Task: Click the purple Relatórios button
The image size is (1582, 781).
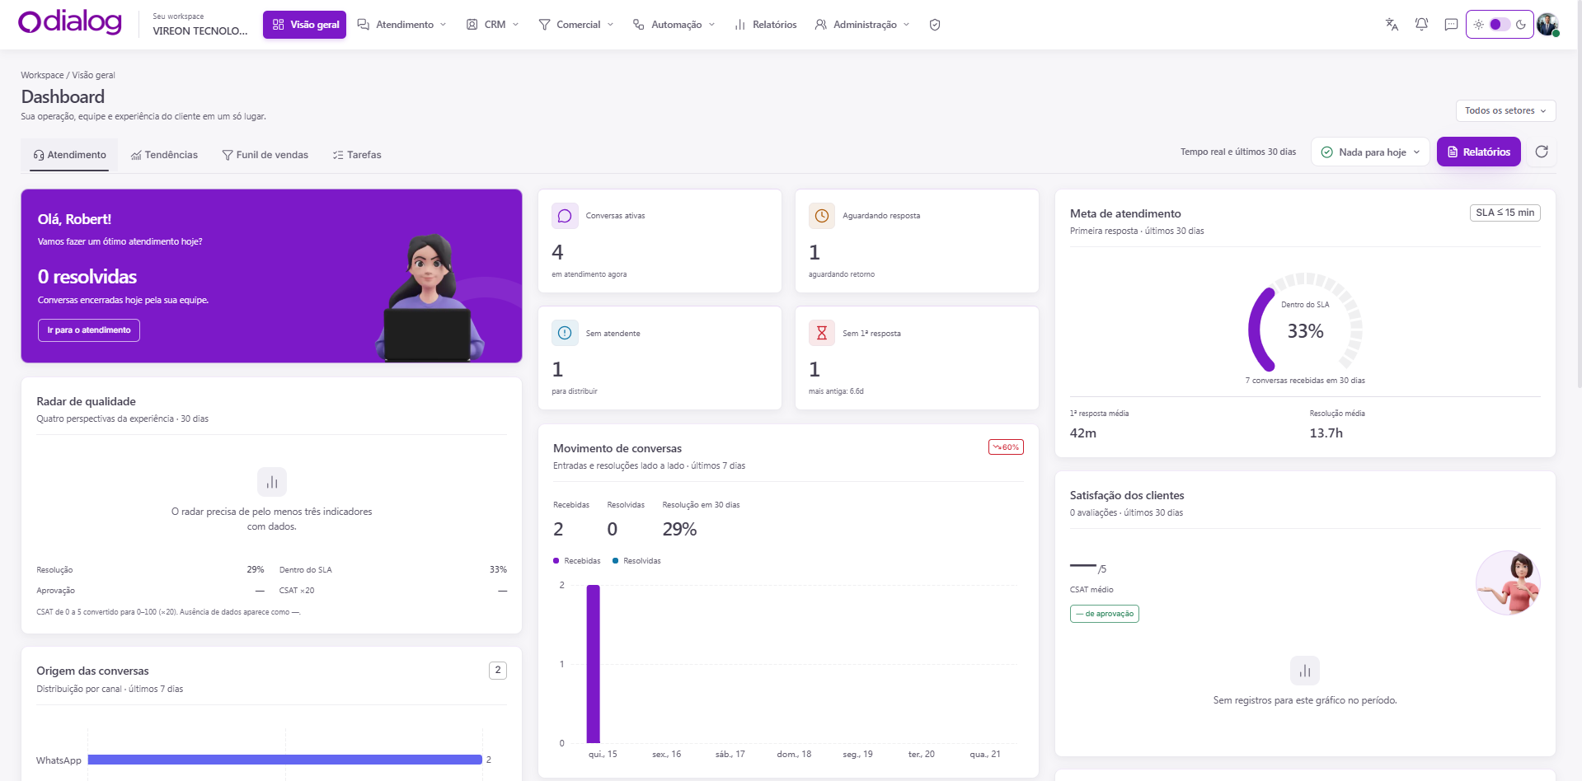Action: click(x=1479, y=152)
